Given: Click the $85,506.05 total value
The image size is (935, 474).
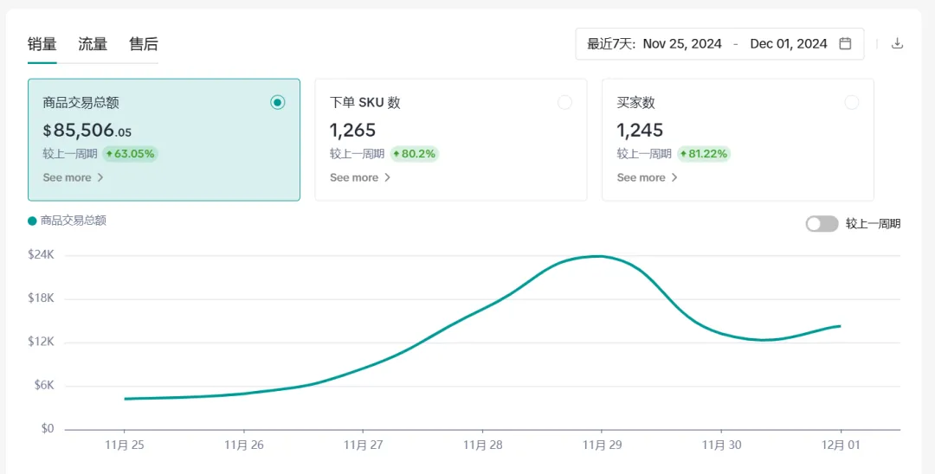Looking at the screenshot, I should coord(87,130).
